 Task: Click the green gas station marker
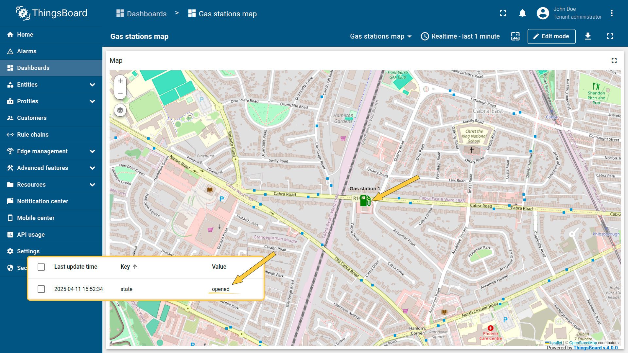[365, 200]
